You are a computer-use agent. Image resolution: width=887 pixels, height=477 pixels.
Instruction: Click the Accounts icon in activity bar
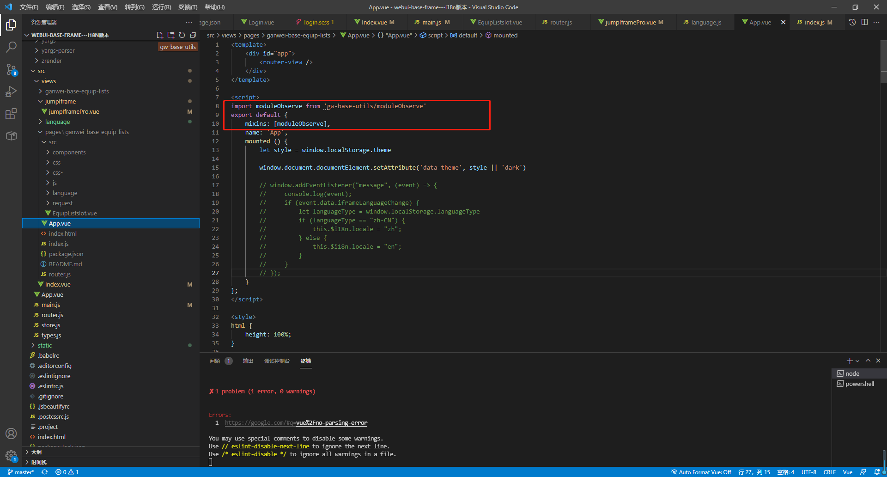tap(11, 434)
